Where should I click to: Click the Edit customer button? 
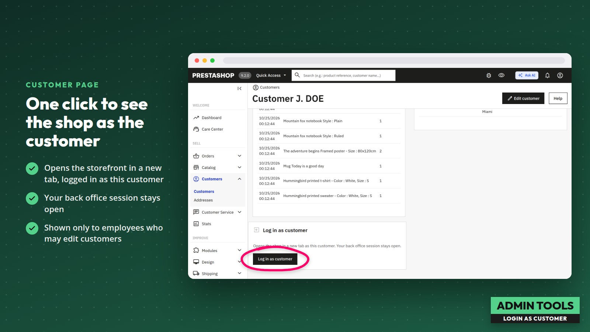coord(523,98)
